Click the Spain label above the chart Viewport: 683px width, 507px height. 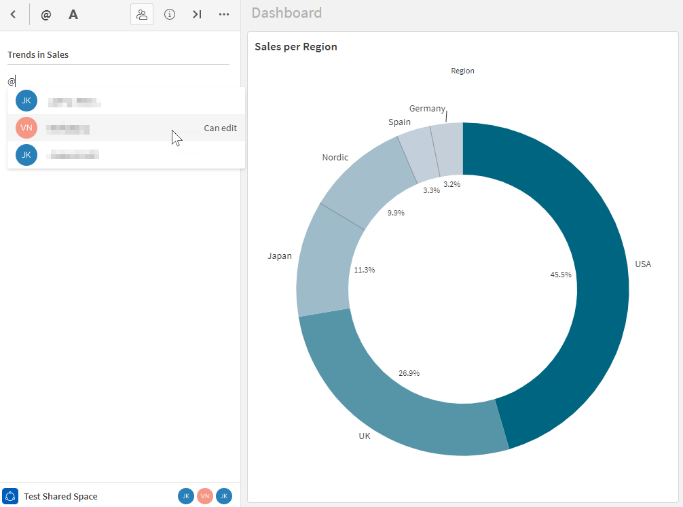point(399,122)
